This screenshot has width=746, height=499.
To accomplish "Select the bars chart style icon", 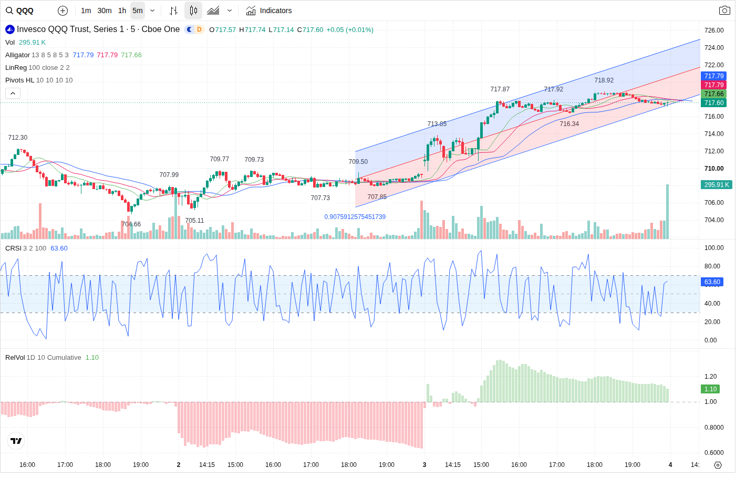I will pyautogui.click(x=174, y=11).
